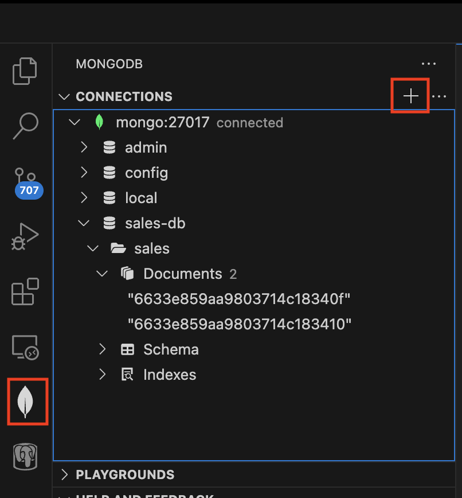Expand the Schema node
Image resolution: width=462 pixels, height=498 pixels.
[x=102, y=349]
